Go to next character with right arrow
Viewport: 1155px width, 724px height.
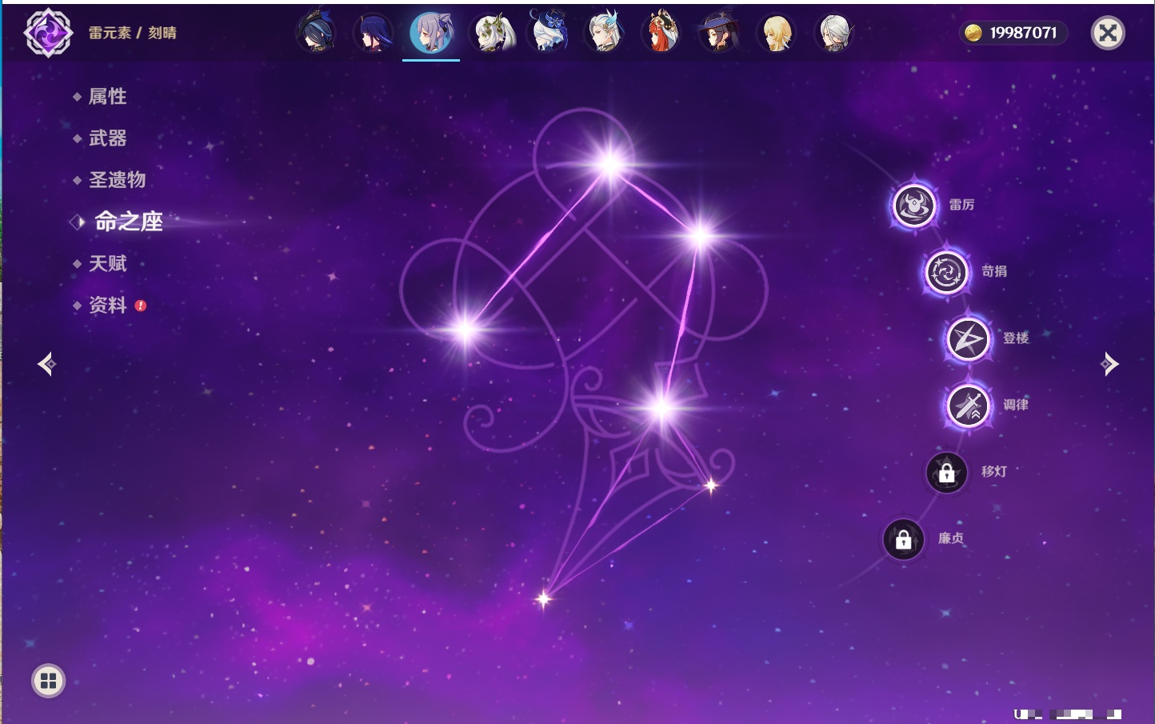click(1109, 364)
